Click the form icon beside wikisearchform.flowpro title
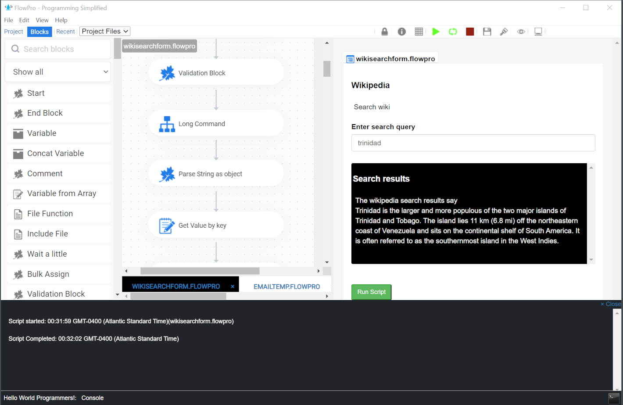Screen dimensions: 623x405 [350, 59]
